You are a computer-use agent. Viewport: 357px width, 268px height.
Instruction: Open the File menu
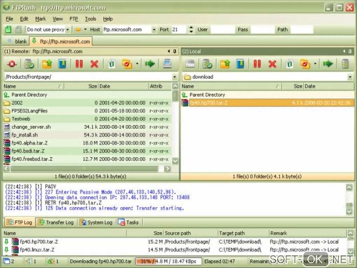pos(9,19)
